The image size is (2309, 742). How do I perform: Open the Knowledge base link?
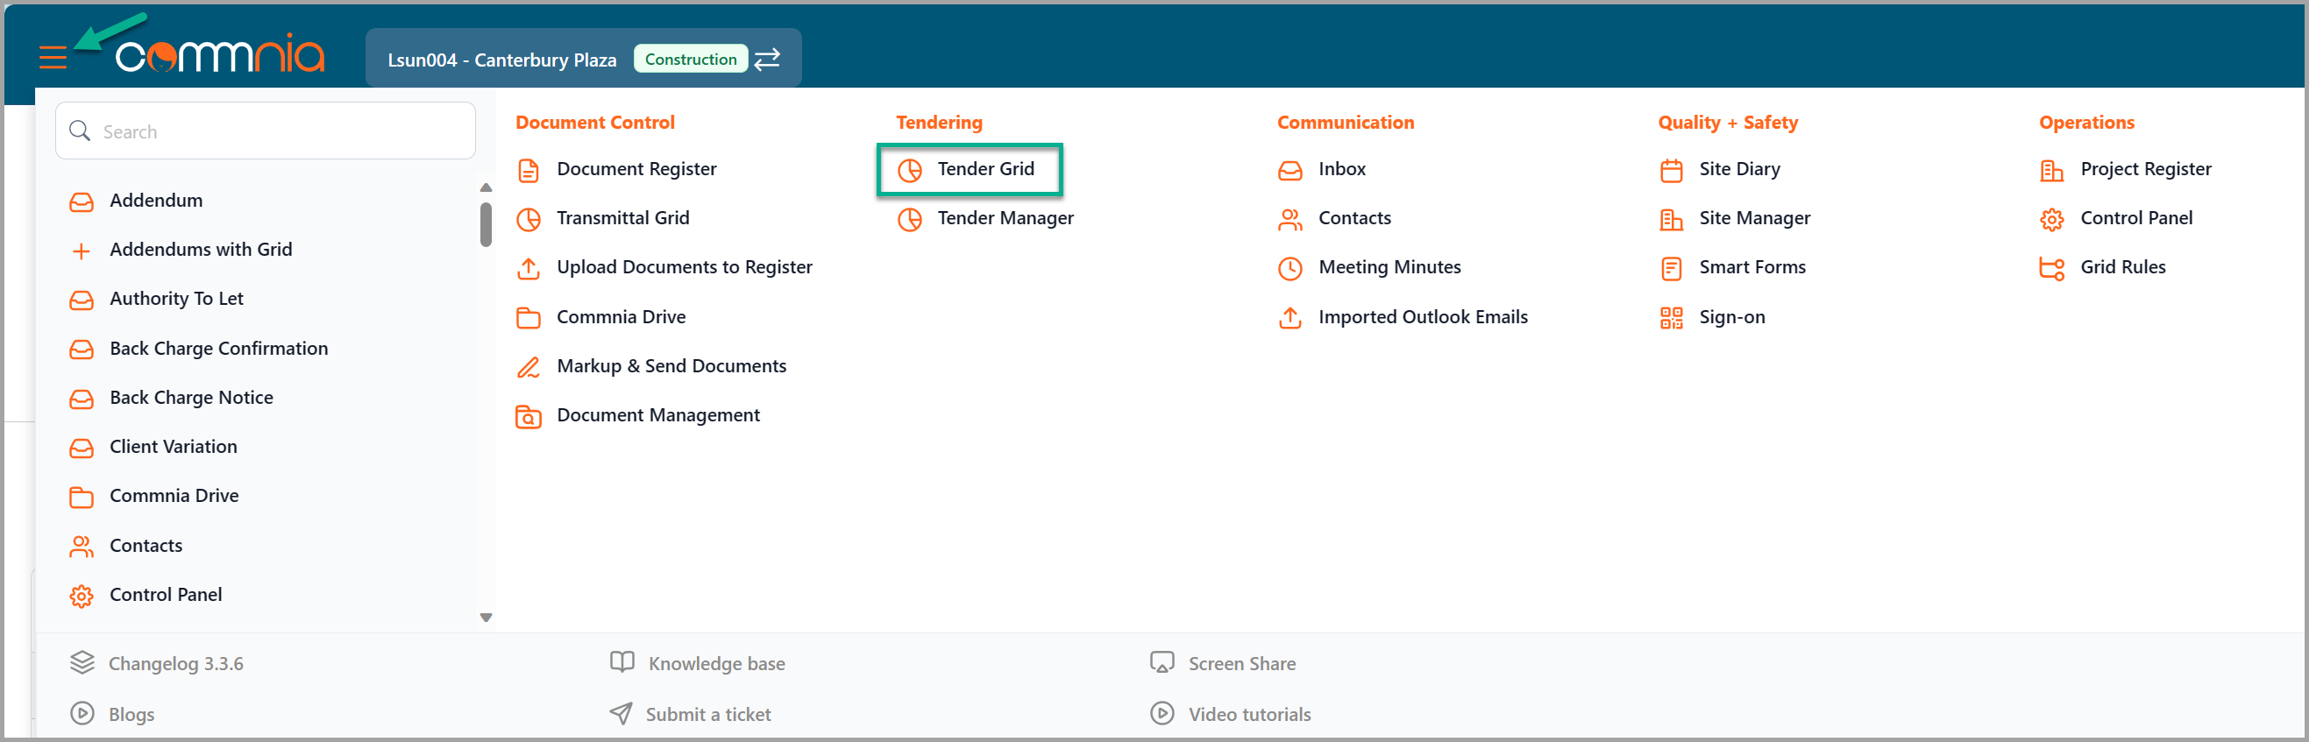pos(716,663)
